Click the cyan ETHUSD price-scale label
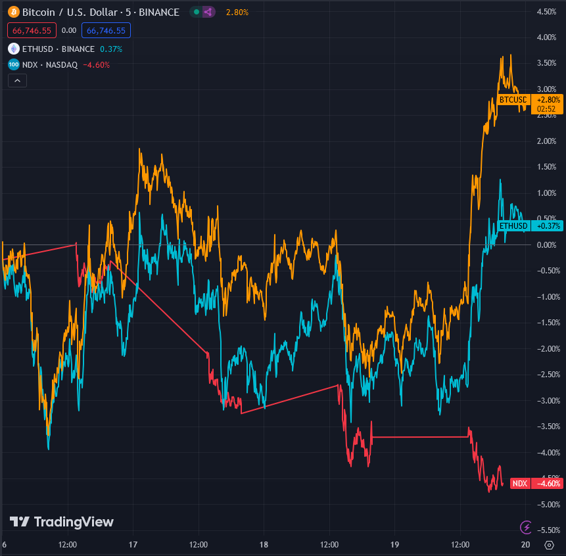Viewport: 566px width, 556px height. [x=513, y=226]
